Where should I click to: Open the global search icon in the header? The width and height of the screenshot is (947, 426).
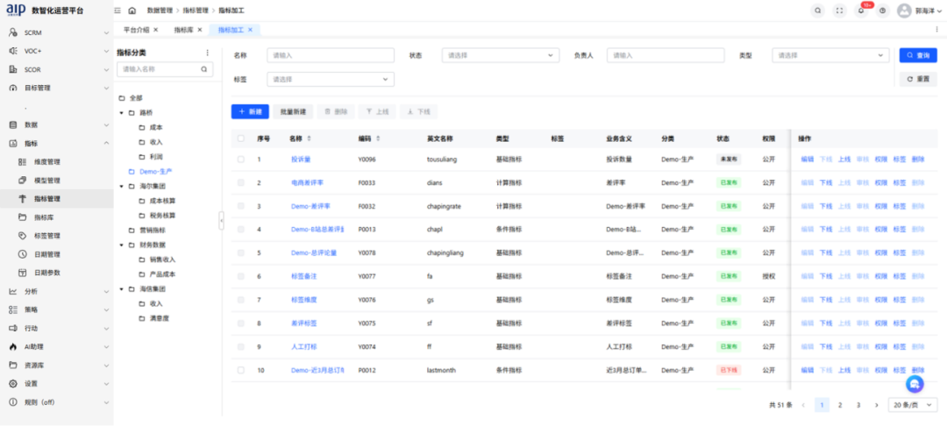coord(817,11)
